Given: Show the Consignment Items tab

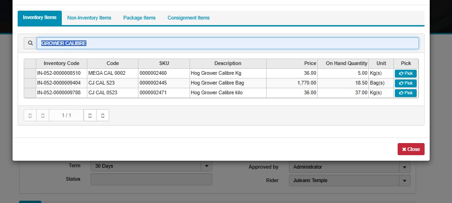Looking at the screenshot, I should (188, 18).
